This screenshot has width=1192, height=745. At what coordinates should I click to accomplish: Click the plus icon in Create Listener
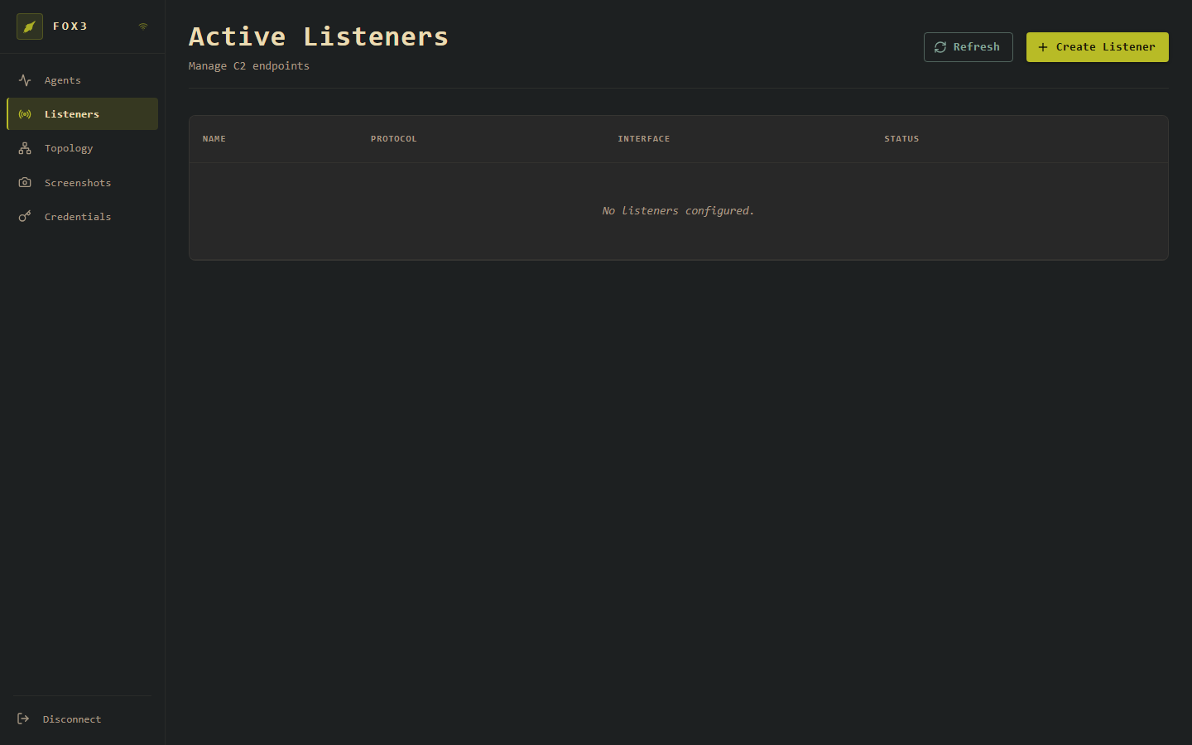1043,47
